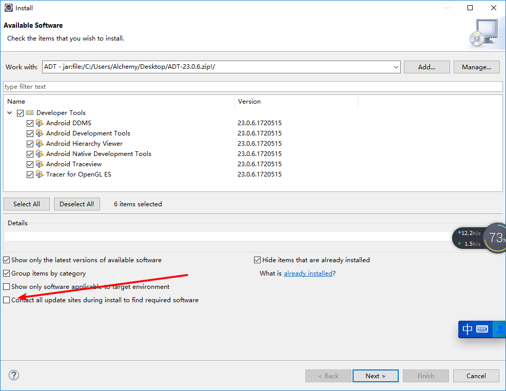Click the Eclipse Install window title icon
The image size is (506, 391).
click(9, 8)
